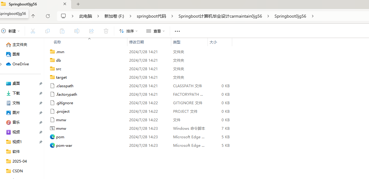Expand chevron after the last Springboot0jg56 breadcrumb

pyautogui.click(x=313, y=16)
